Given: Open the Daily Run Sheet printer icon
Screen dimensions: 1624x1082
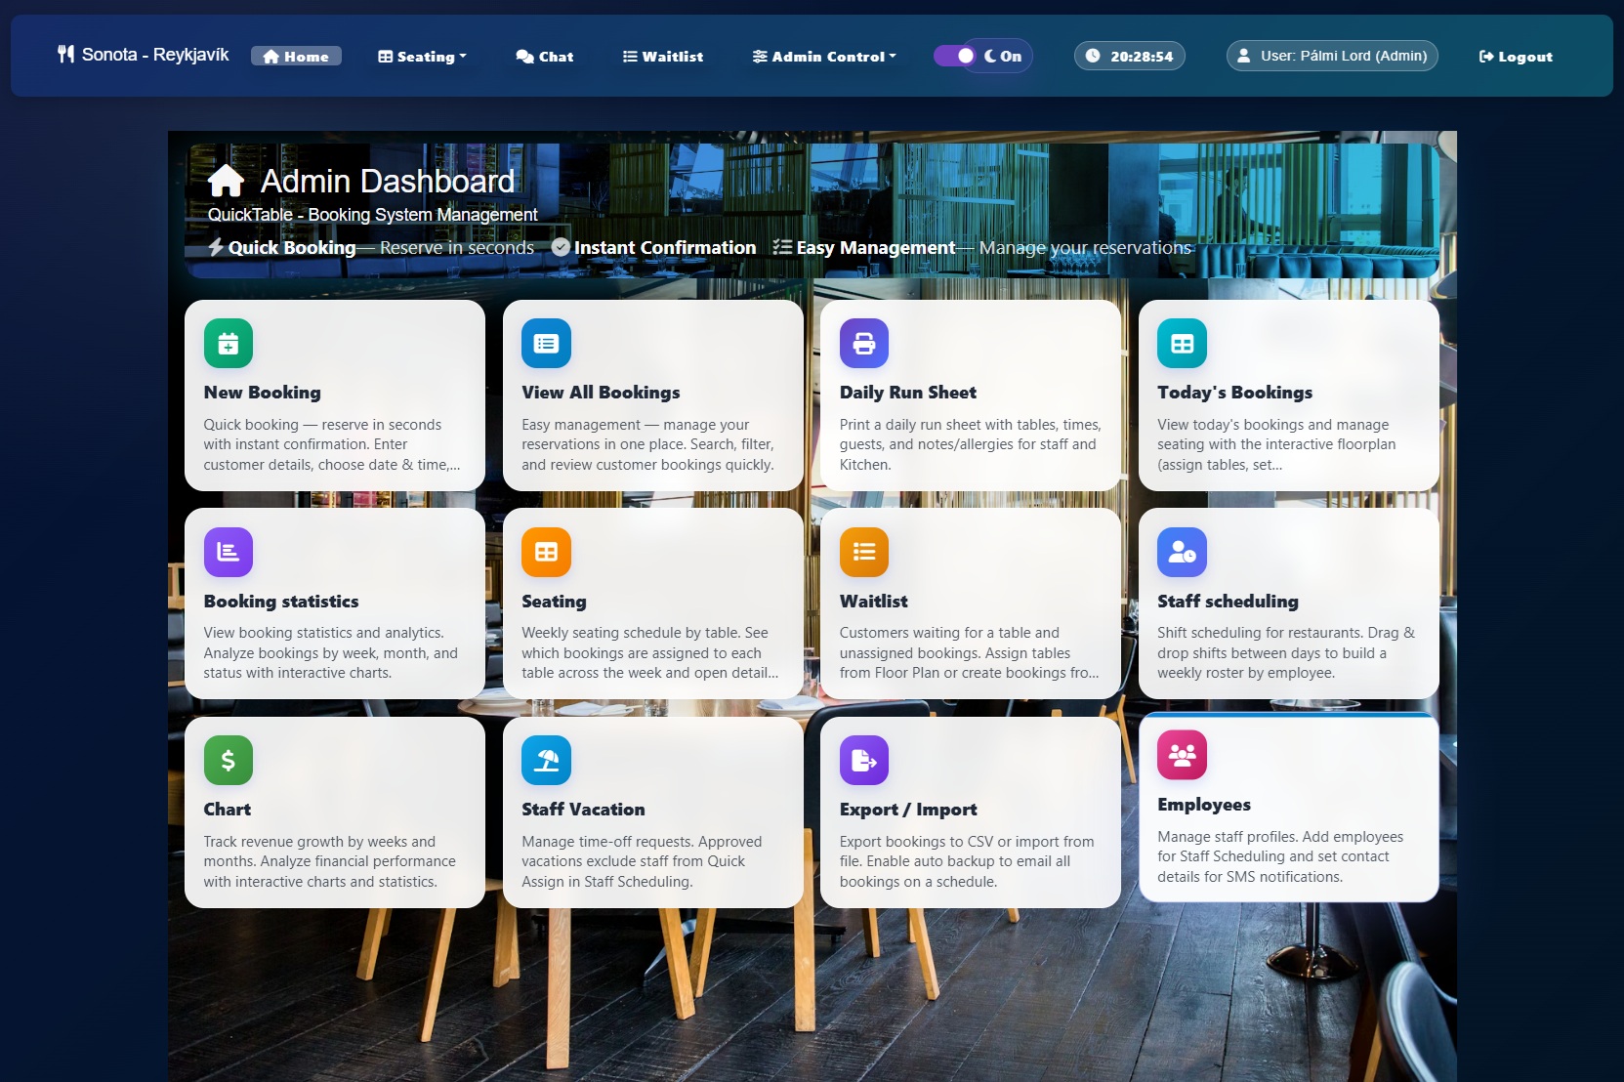Looking at the screenshot, I should 863,343.
